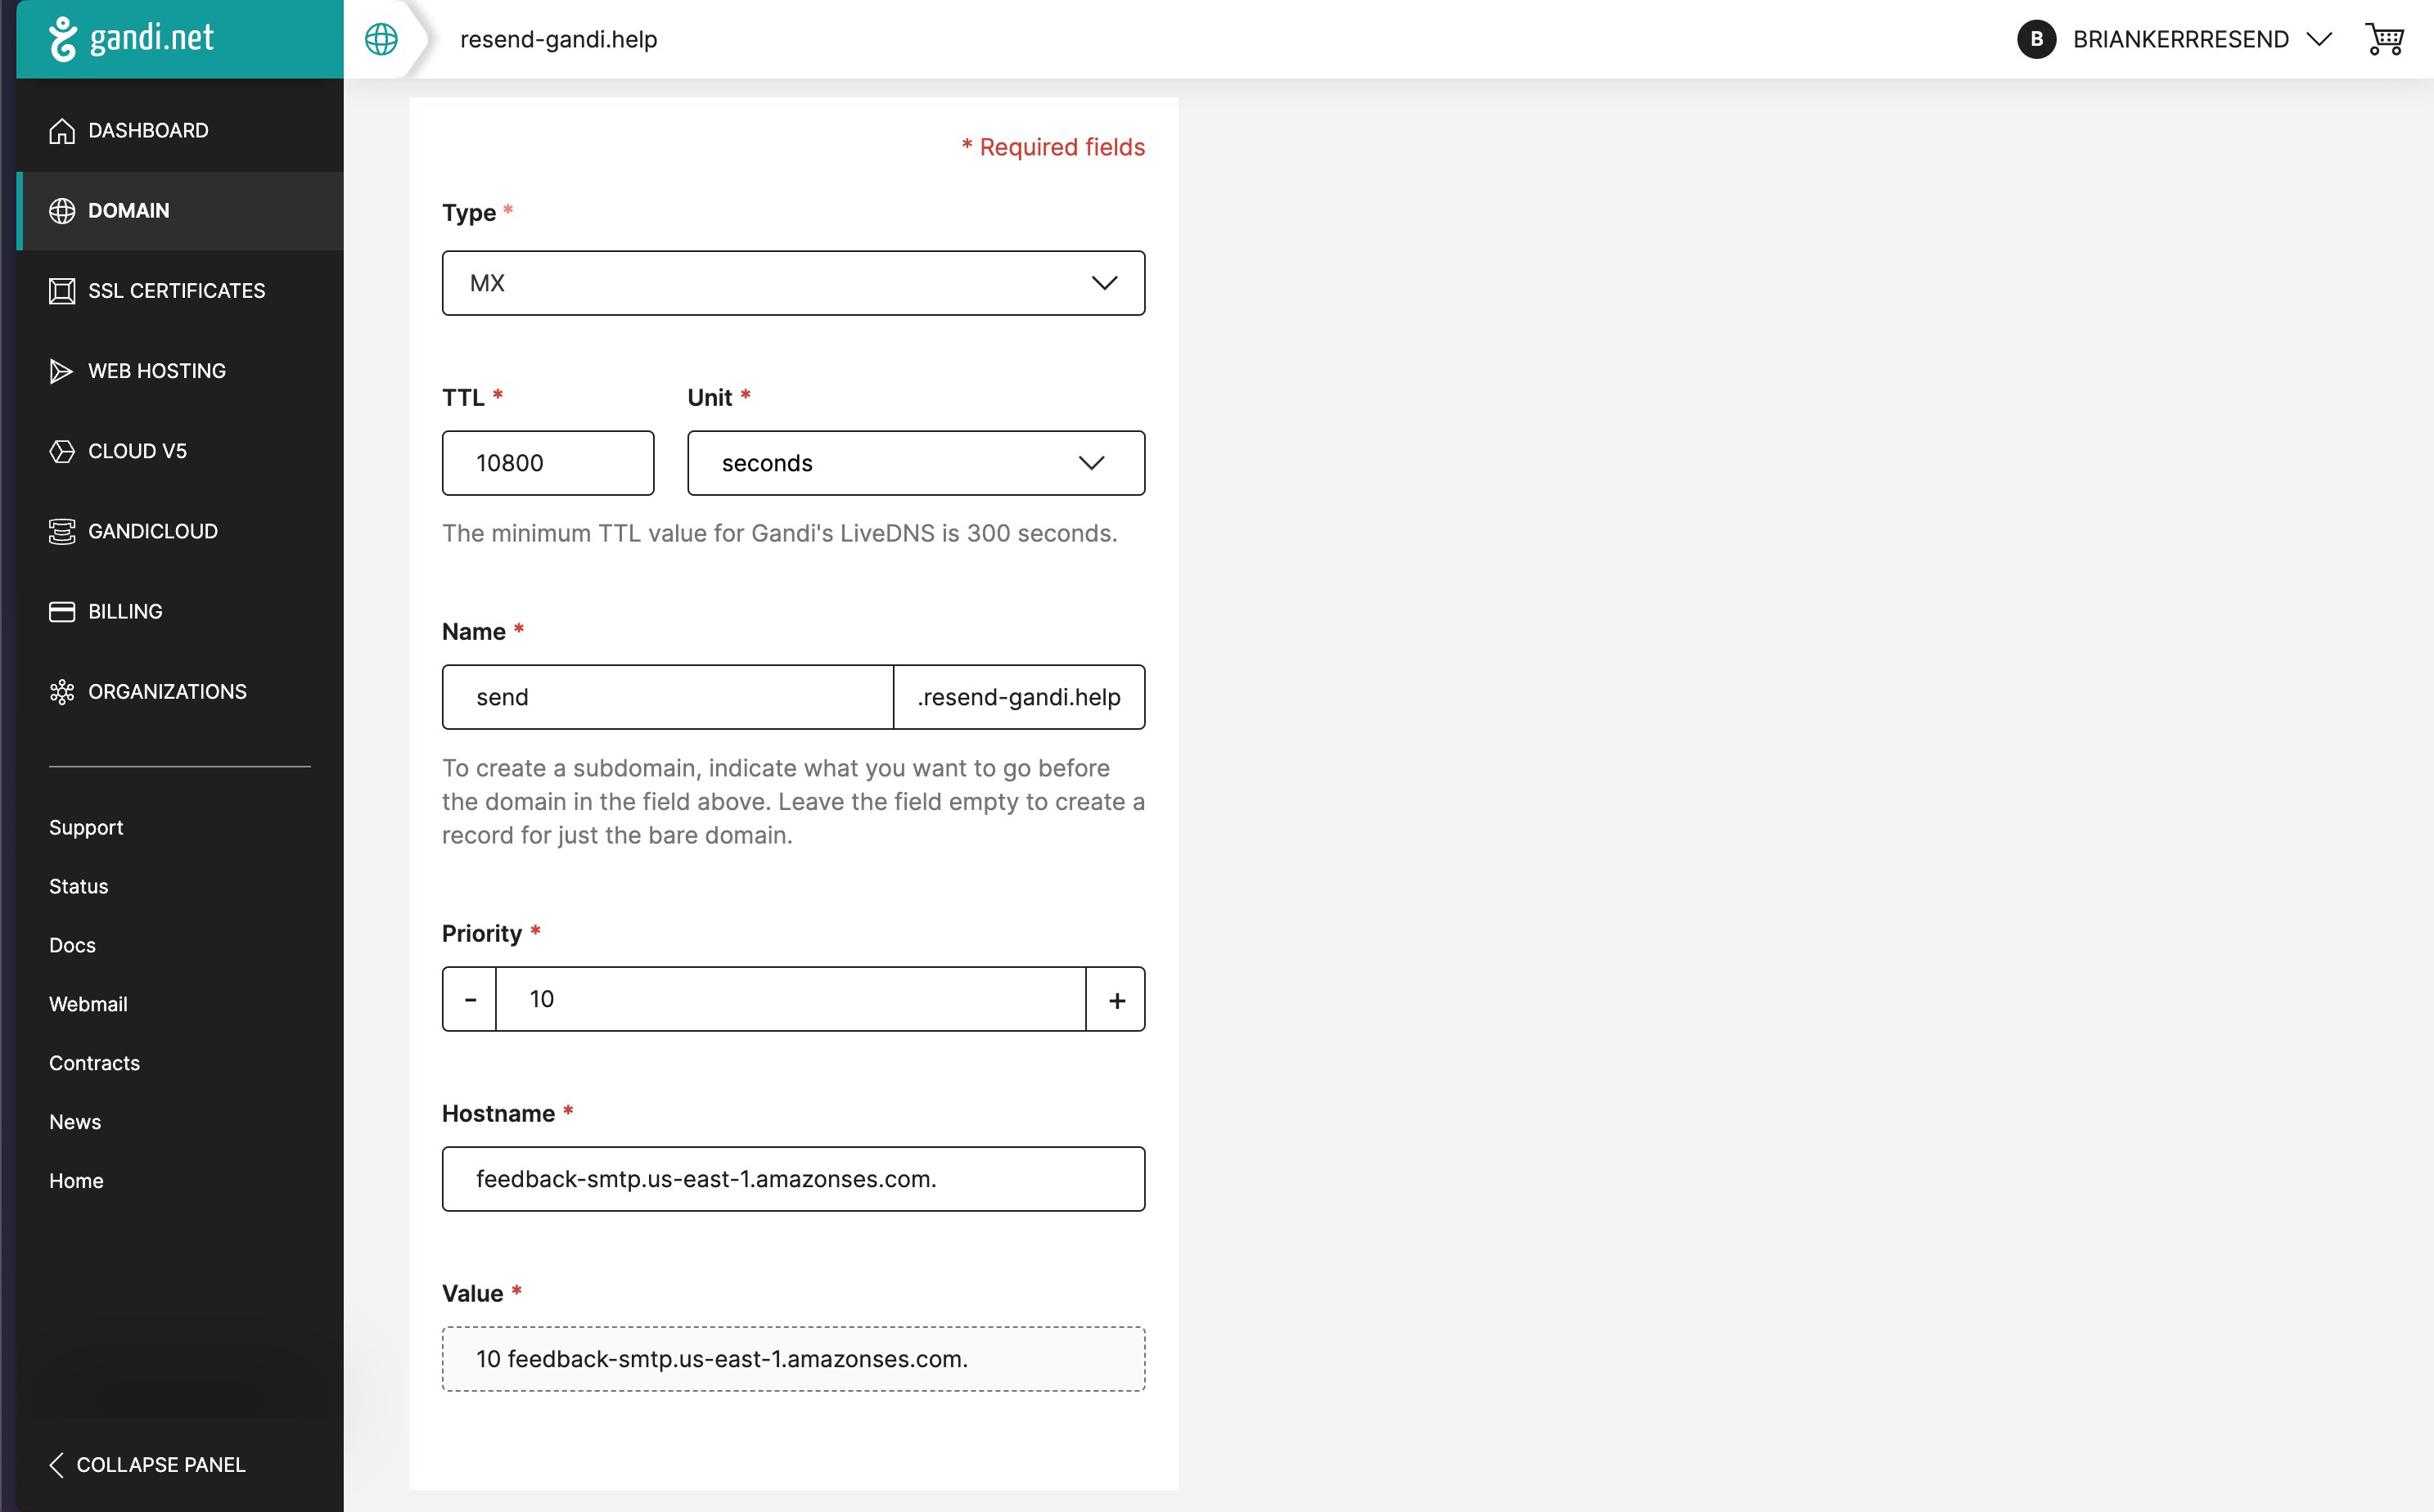Click the TTL field with 10800
This screenshot has height=1512, width=2434.
pyautogui.click(x=548, y=463)
